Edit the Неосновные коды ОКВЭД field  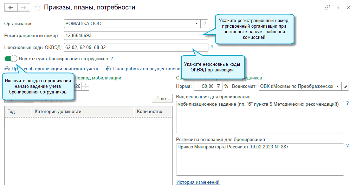click(x=136, y=48)
